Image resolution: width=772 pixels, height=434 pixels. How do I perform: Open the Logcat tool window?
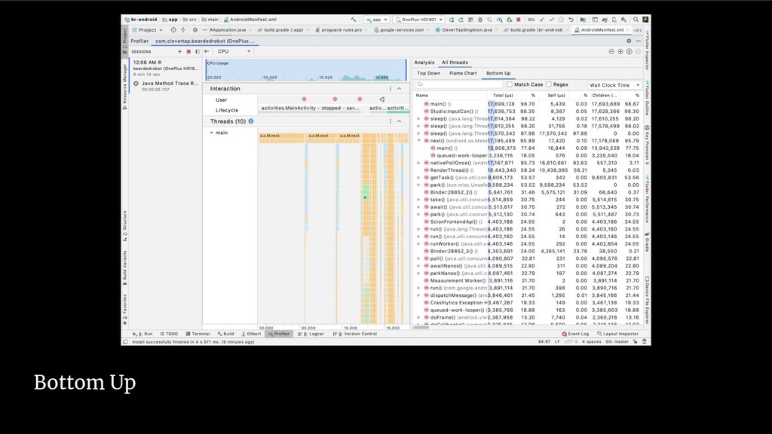tap(311, 334)
